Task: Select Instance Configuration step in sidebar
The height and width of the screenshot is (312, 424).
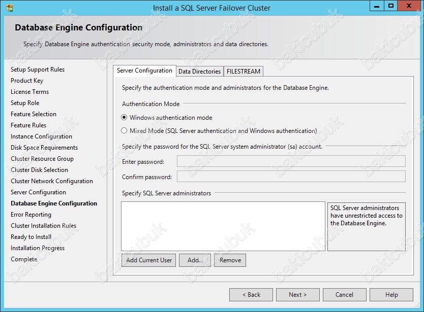Action: pos(41,136)
